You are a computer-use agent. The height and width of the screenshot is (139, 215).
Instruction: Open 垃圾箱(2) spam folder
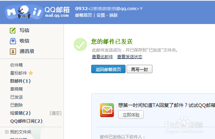tap(20, 113)
